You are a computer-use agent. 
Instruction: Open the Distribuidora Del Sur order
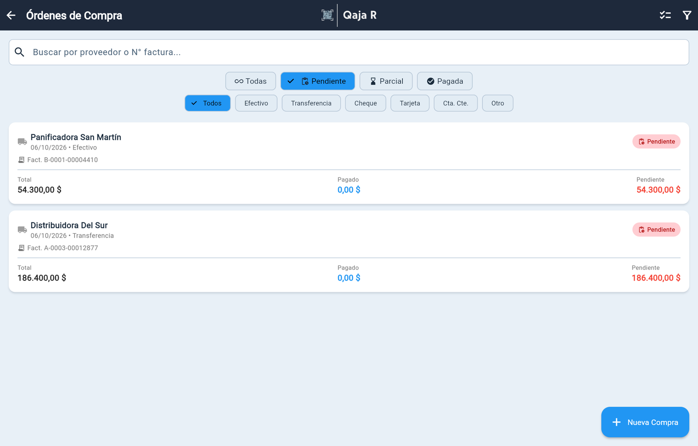point(349,251)
